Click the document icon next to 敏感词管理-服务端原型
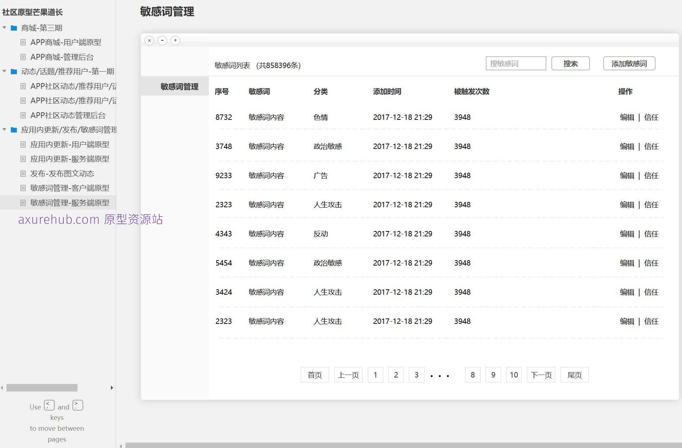 coord(24,203)
